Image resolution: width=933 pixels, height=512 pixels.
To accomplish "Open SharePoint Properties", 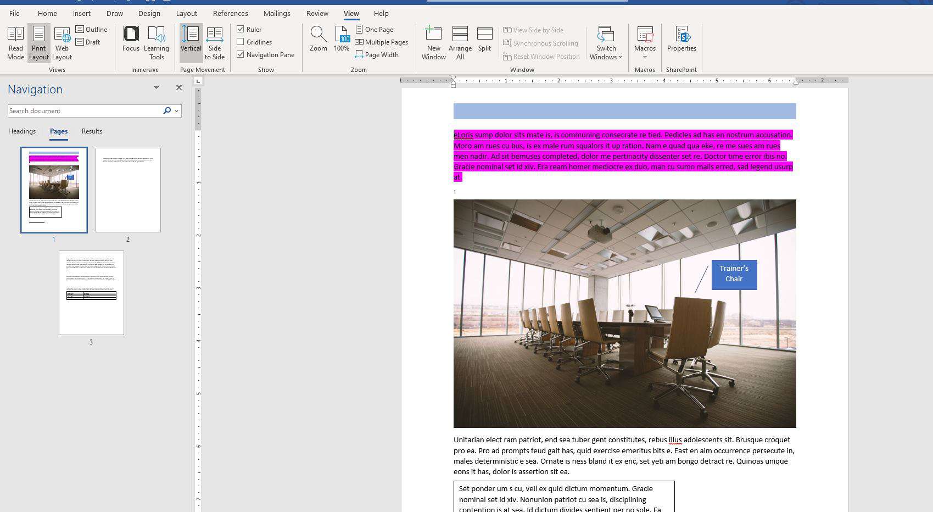I will [x=681, y=39].
